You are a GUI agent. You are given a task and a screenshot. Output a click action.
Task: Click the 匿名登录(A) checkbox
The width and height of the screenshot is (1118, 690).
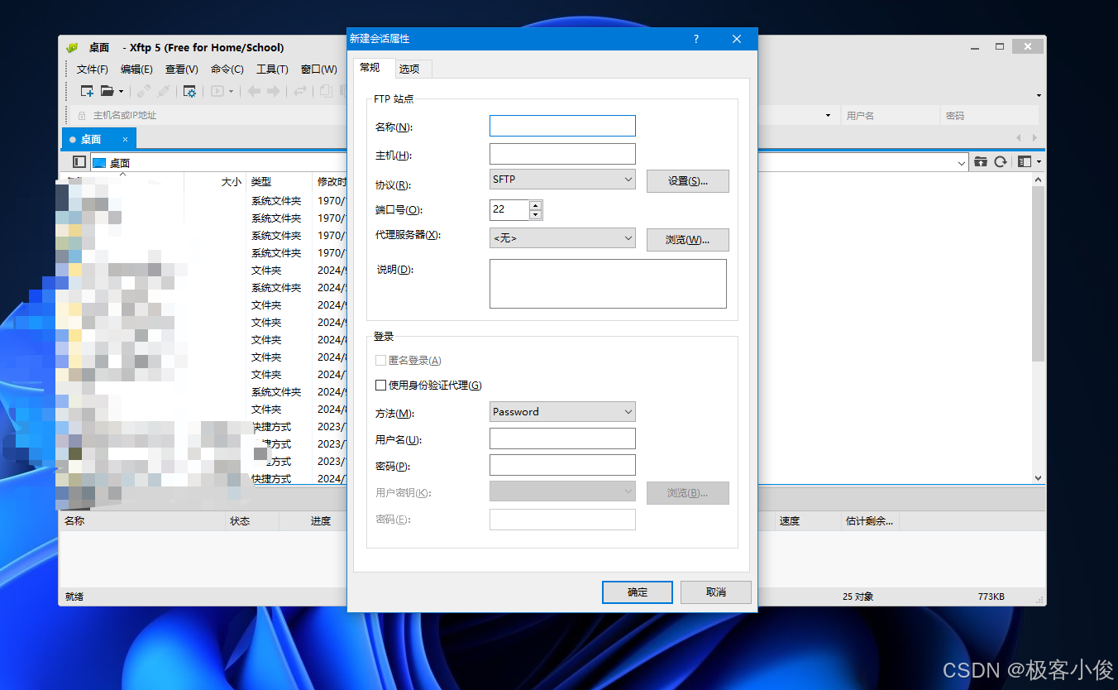(x=380, y=361)
